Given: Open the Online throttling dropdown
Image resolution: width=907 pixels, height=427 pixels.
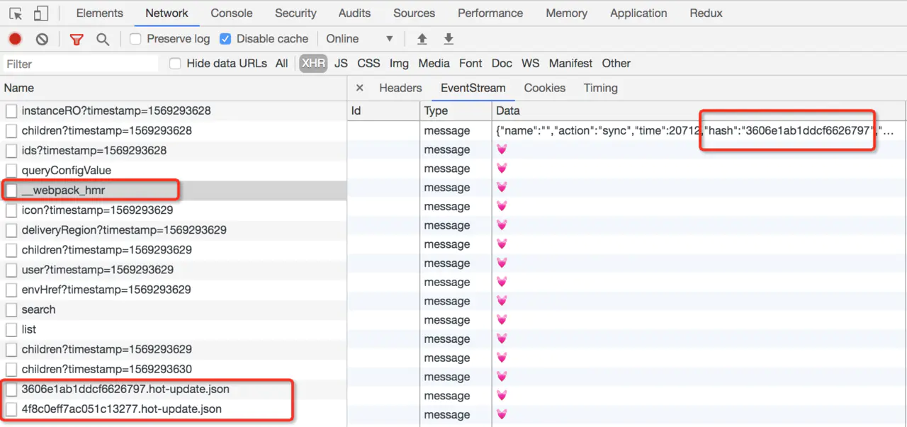Looking at the screenshot, I should pyautogui.click(x=359, y=39).
